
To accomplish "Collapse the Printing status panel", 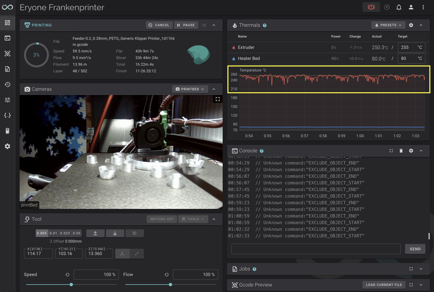I will (214, 25).
